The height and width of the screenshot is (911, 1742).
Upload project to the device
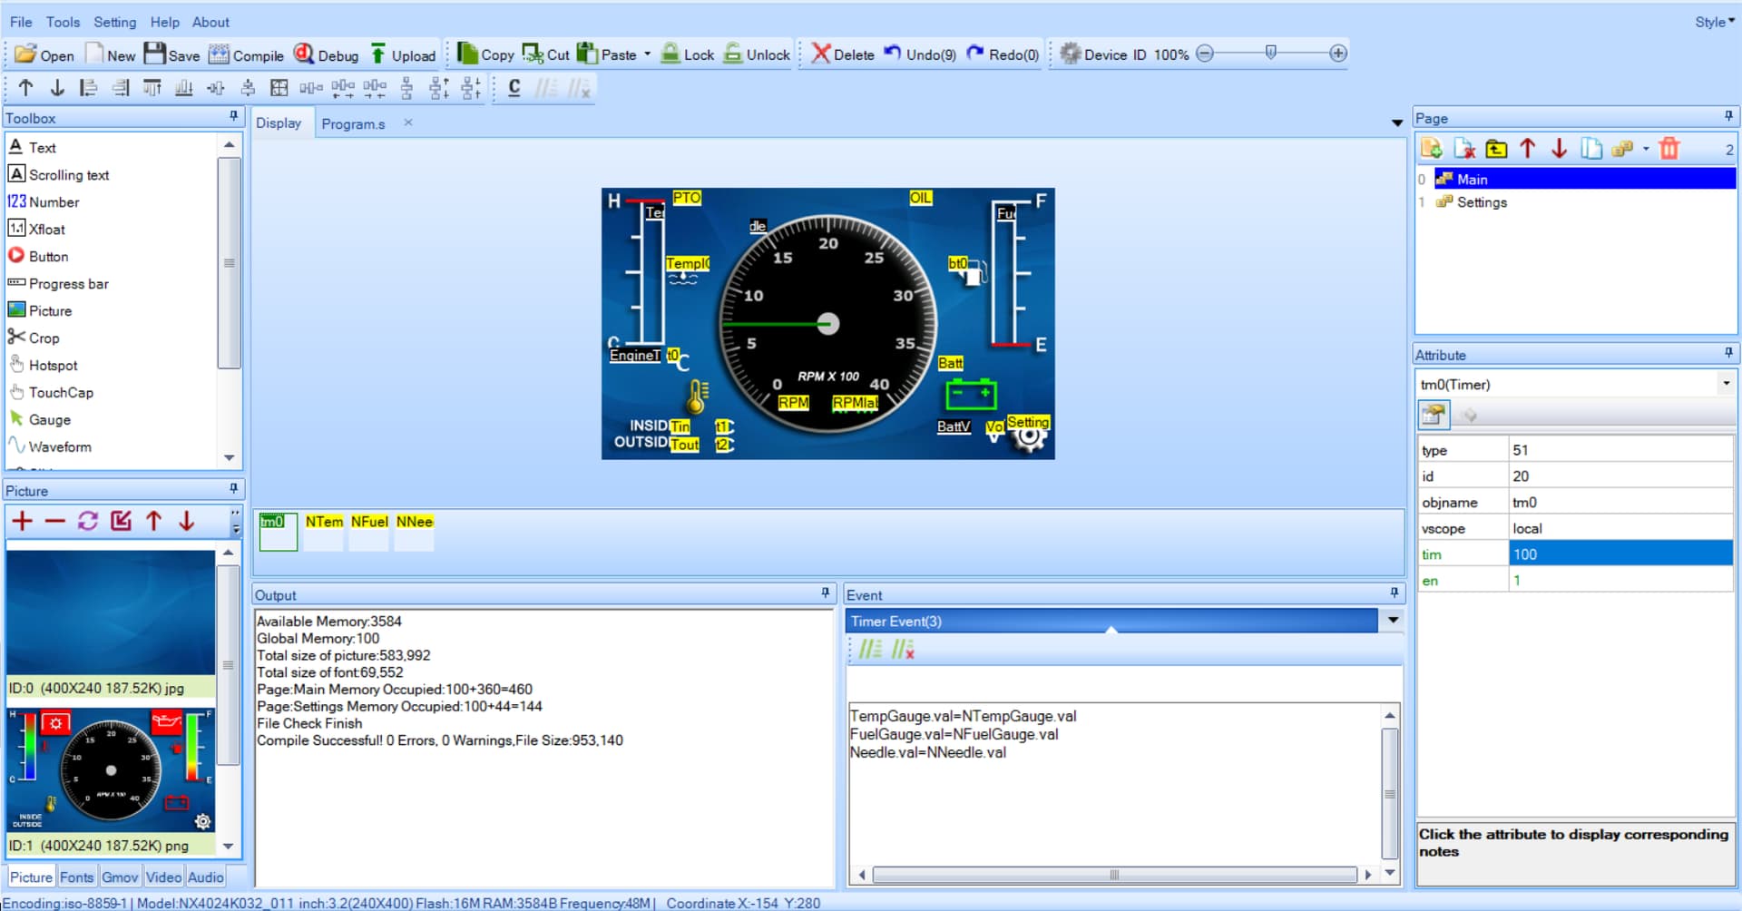pos(403,54)
